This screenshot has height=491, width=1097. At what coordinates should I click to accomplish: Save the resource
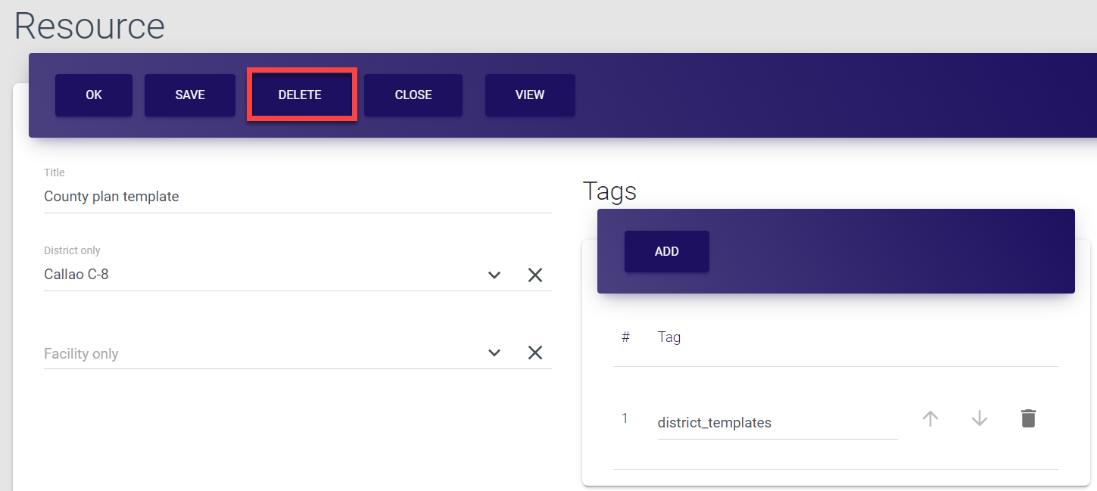click(x=190, y=95)
